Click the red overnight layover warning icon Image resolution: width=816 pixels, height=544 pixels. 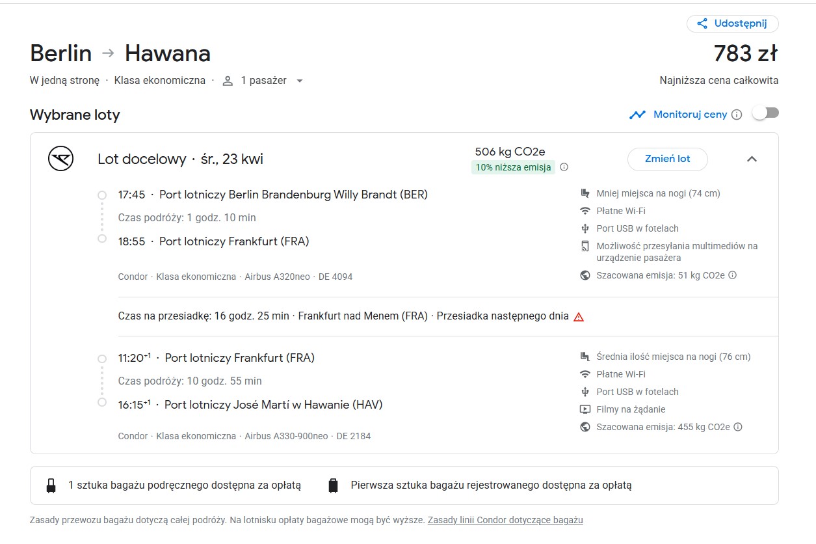pos(579,317)
